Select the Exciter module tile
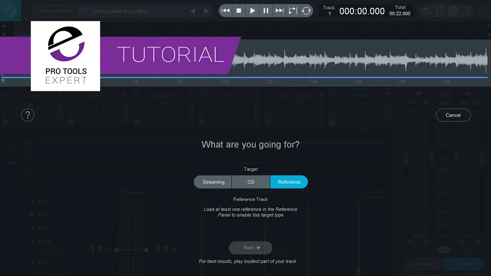Image resolution: width=491 pixels, height=276 pixels. point(229,108)
